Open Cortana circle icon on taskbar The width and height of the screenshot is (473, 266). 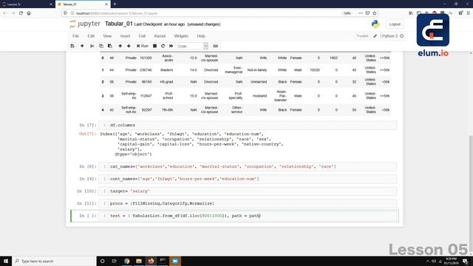[102, 261]
